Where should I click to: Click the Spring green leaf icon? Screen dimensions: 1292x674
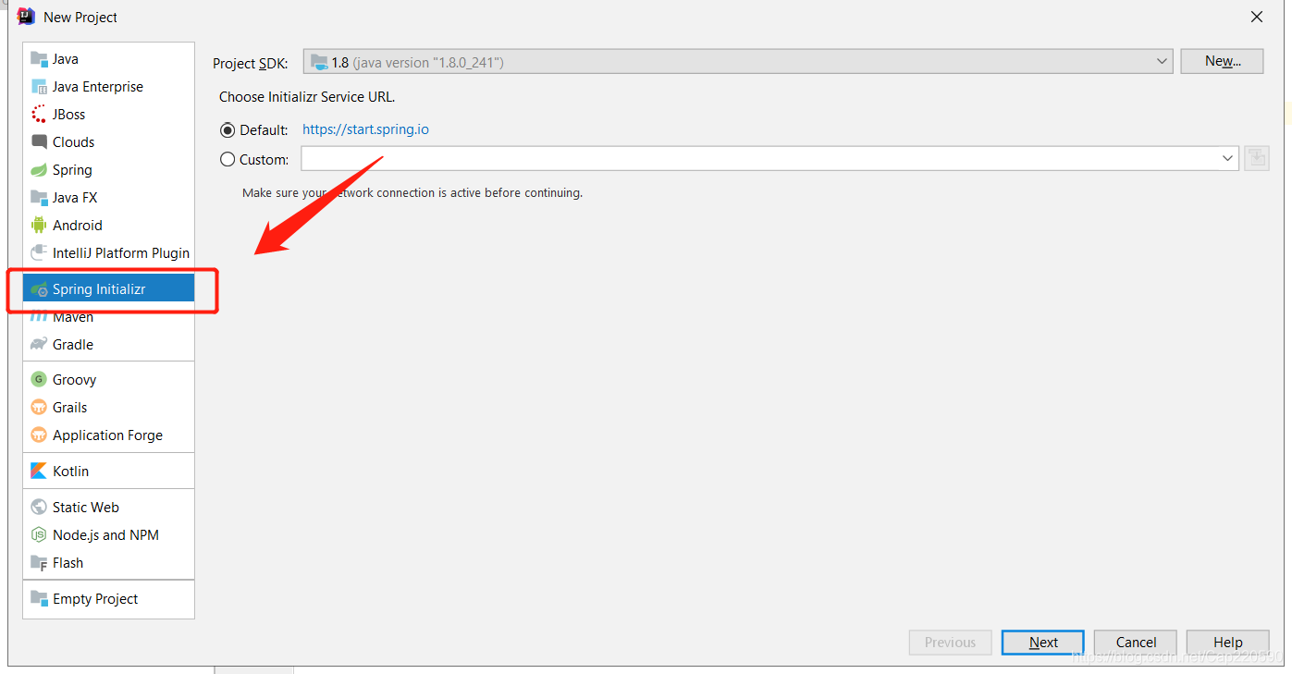[39, 170]
